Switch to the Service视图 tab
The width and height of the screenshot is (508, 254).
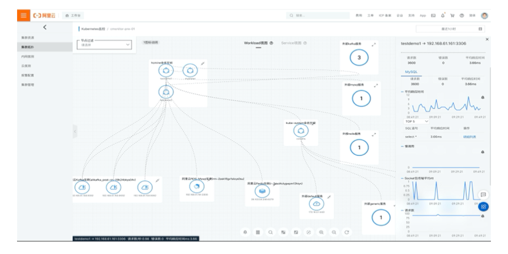pos(291,43)
